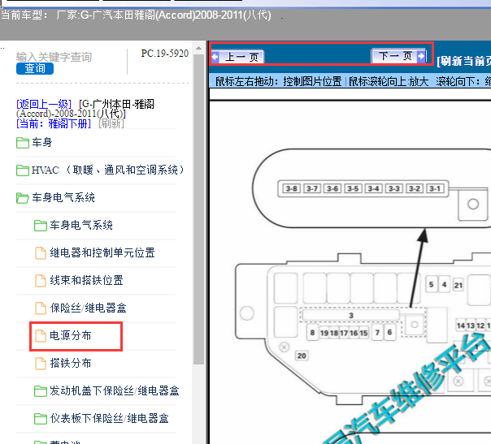
Task: Click the 当前:雅阁下册 link
Action: (54, 123)
